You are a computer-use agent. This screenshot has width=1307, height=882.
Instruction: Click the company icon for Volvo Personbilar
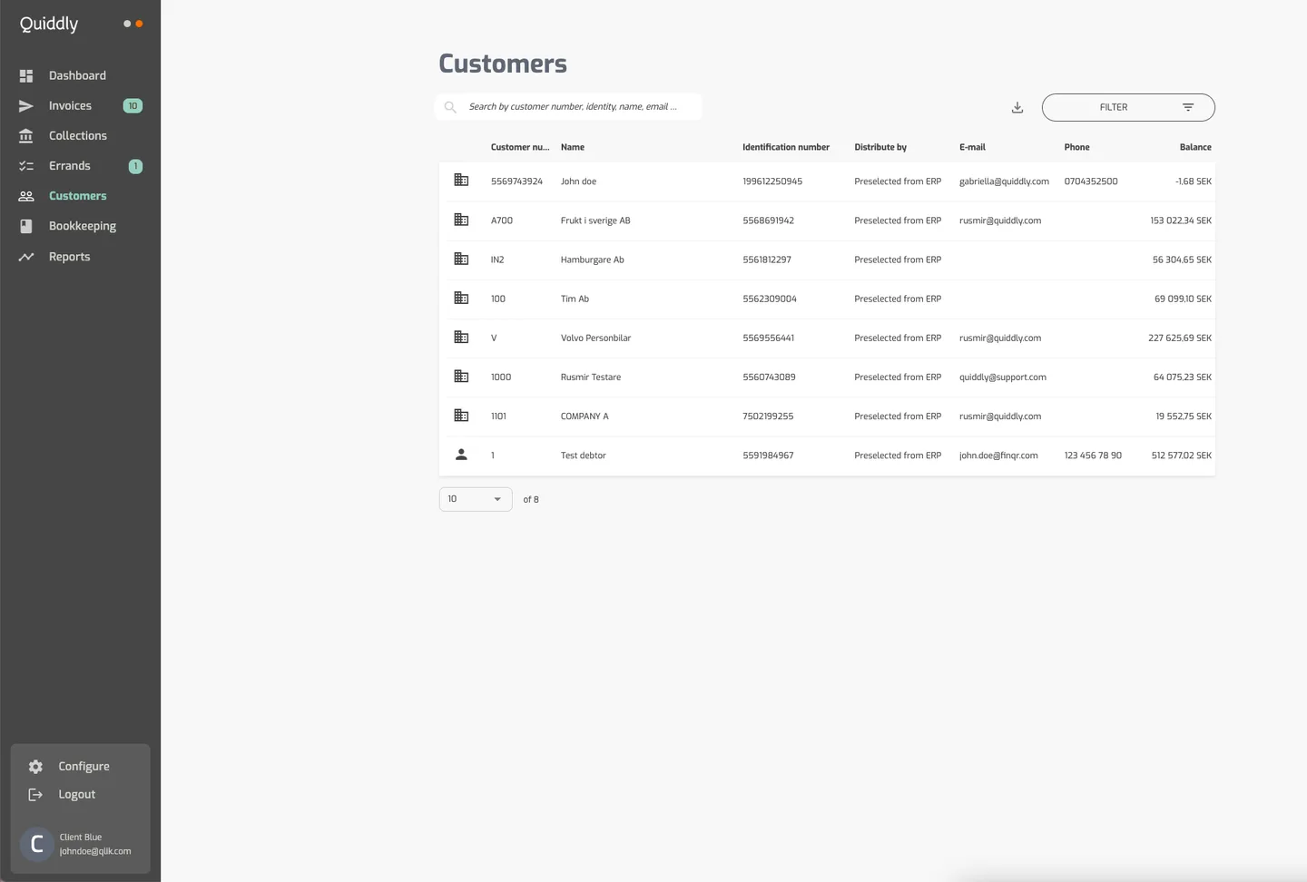point(461,337)
